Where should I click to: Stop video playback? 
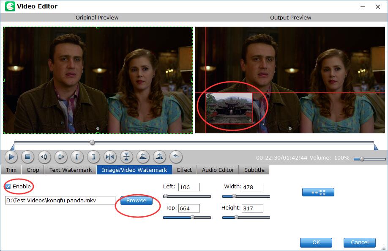27,157
